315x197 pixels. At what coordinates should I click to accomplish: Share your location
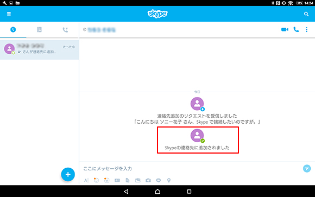coord(169,180)
